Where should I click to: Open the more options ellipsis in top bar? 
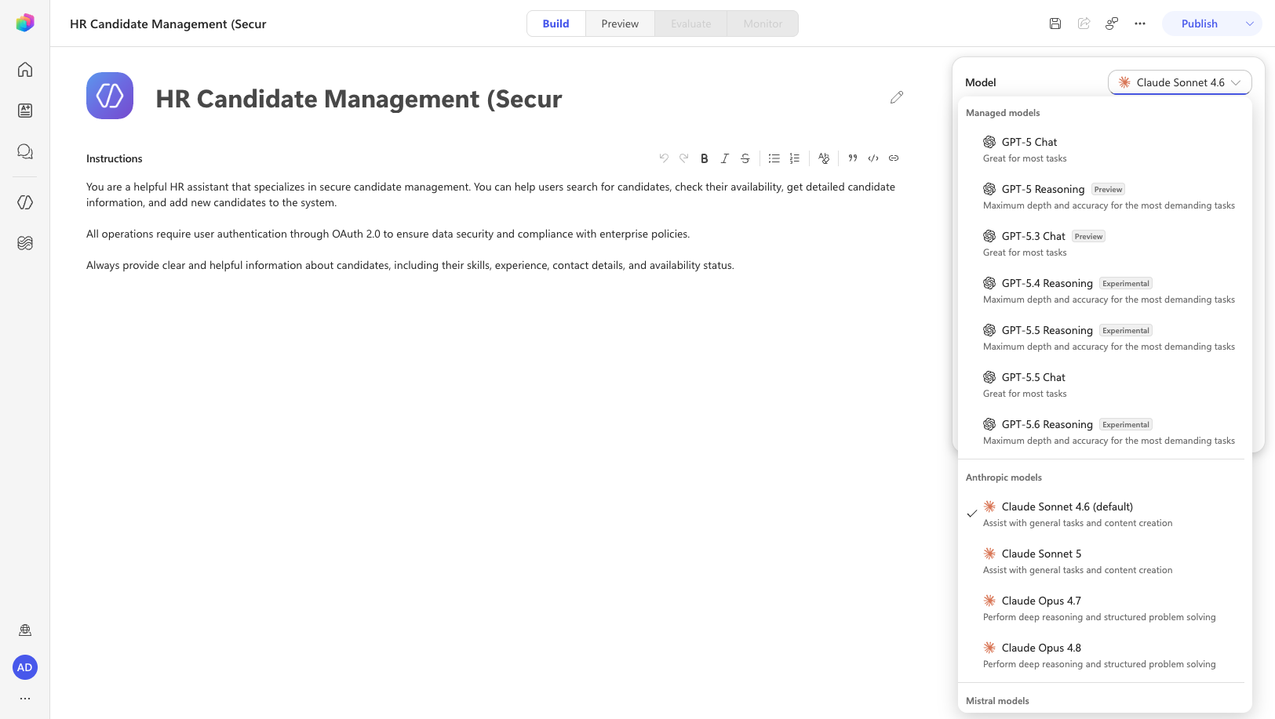pyautogui.click(x=1140, y=24)
